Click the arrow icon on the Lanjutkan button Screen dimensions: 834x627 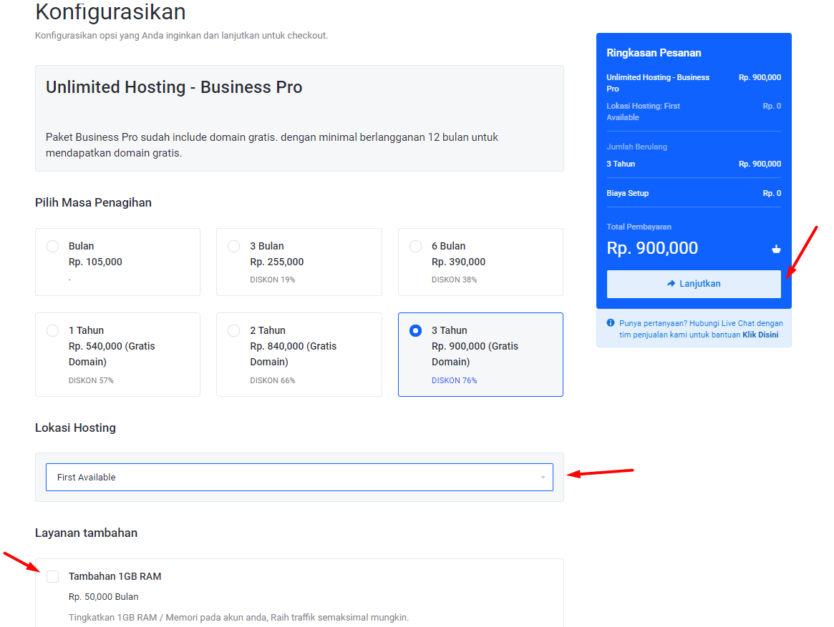coord(671,284)
